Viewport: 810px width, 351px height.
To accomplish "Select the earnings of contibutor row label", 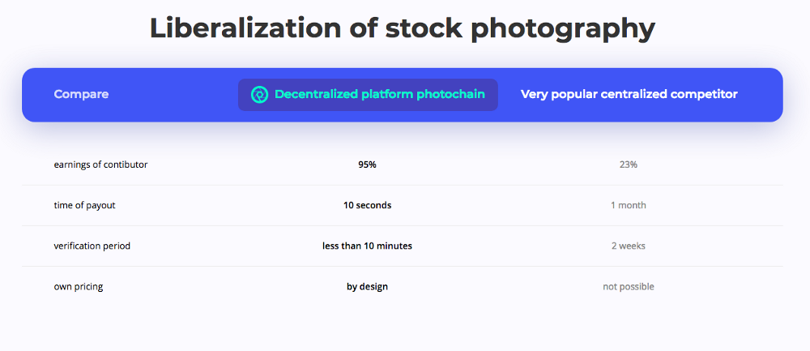I will click(x=100, y=165).
